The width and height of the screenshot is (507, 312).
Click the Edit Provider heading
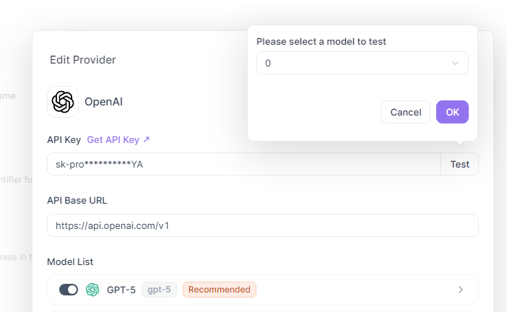(x=83, y=60)
